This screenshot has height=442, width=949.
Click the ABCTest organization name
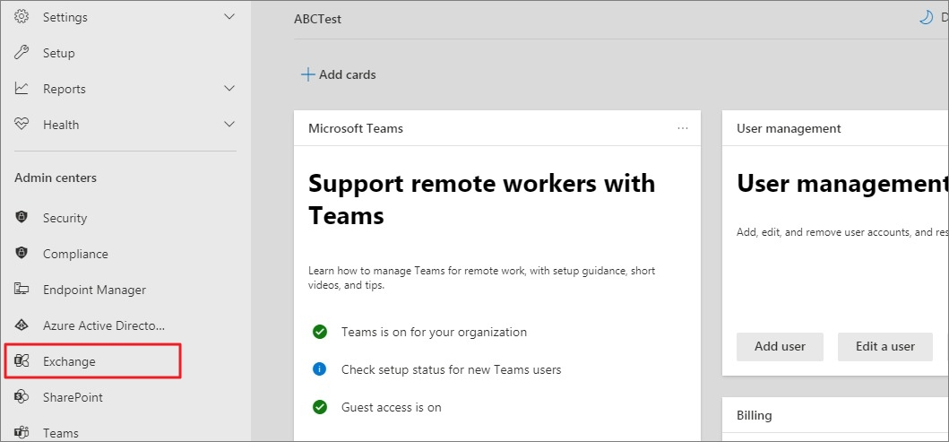click(x=318, y=19)
